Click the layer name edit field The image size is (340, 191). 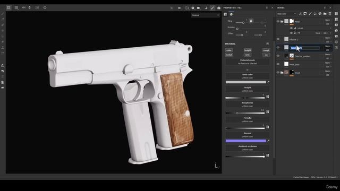coord(304,48)
